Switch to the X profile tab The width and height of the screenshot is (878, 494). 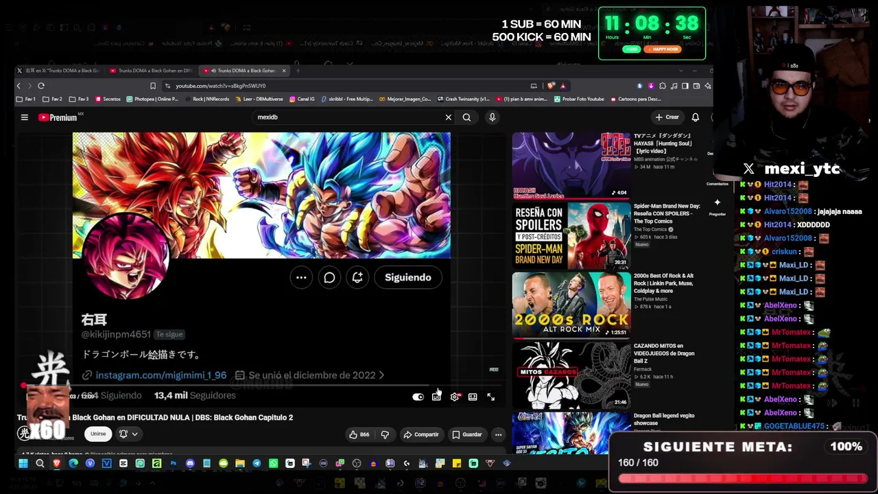[60, 71]
